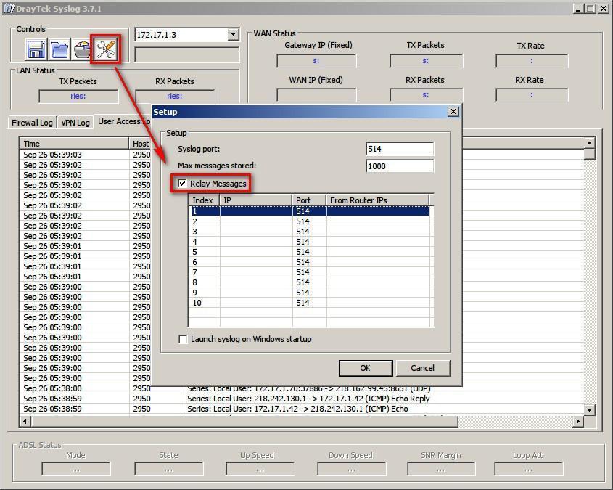Click the WAN TX Rate field

[x=532, y=61]
